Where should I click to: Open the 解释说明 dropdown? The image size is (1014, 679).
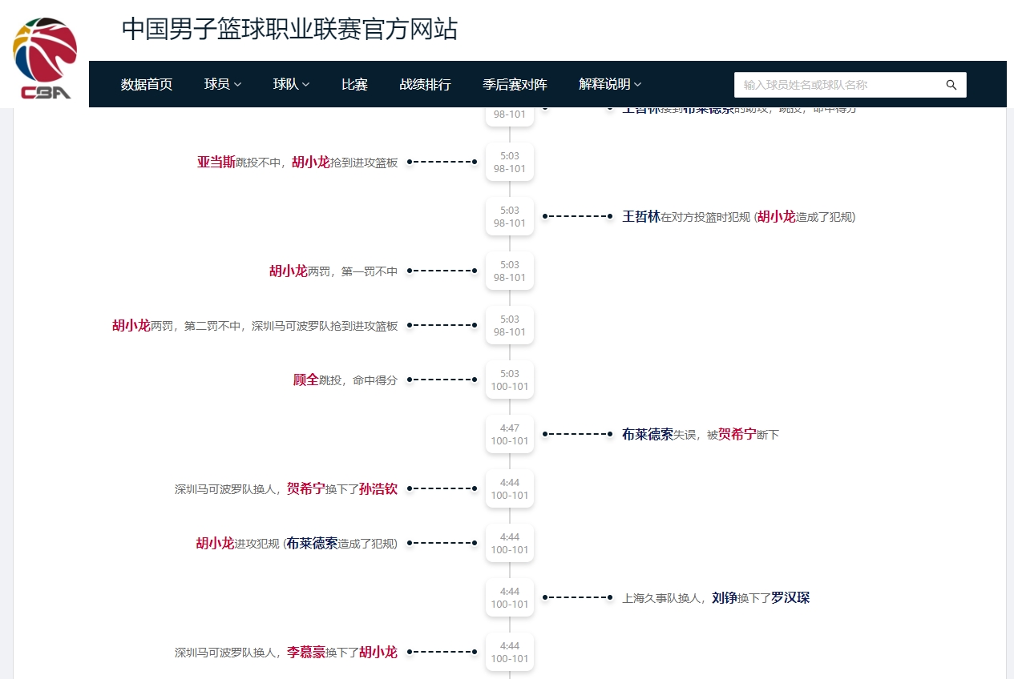pyautogui.click(x=609, y=84)
